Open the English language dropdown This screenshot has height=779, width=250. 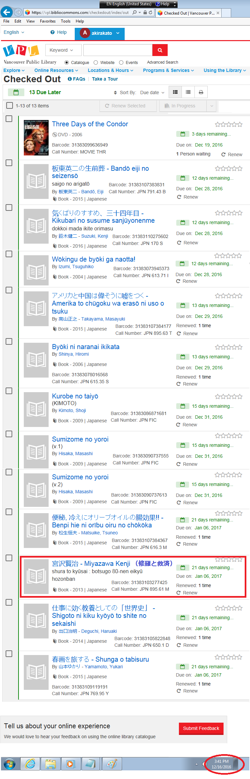coord(14,32)
